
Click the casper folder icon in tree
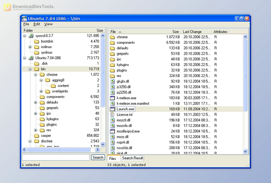click(36, 136)
